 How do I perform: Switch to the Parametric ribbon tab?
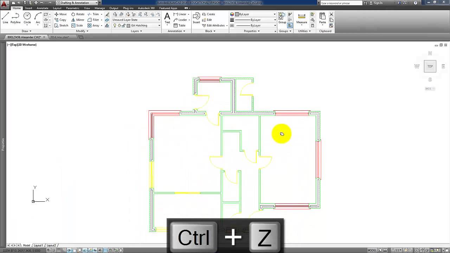[73, 8]
